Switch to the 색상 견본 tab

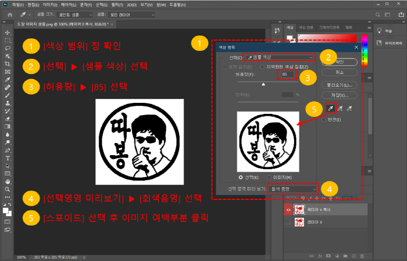(306, 27)
